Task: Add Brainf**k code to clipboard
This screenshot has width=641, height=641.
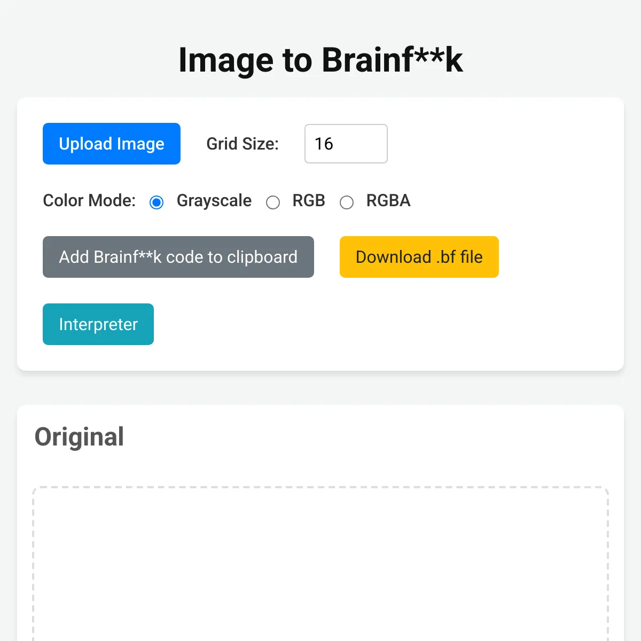Action: (x=178, y=257)
